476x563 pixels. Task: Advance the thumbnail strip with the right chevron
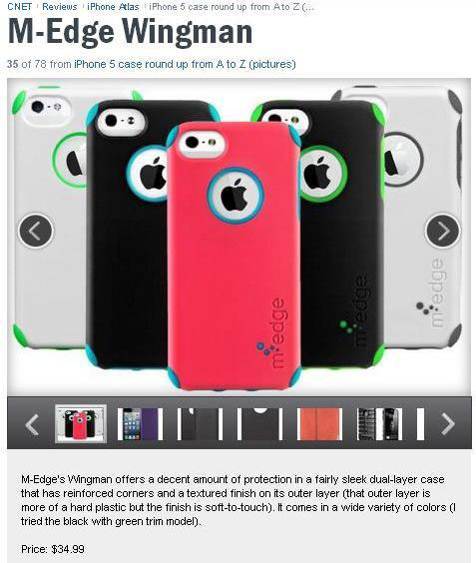(x=448, y=424)
